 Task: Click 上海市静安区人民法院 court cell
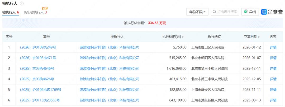[x=208, y=90]
